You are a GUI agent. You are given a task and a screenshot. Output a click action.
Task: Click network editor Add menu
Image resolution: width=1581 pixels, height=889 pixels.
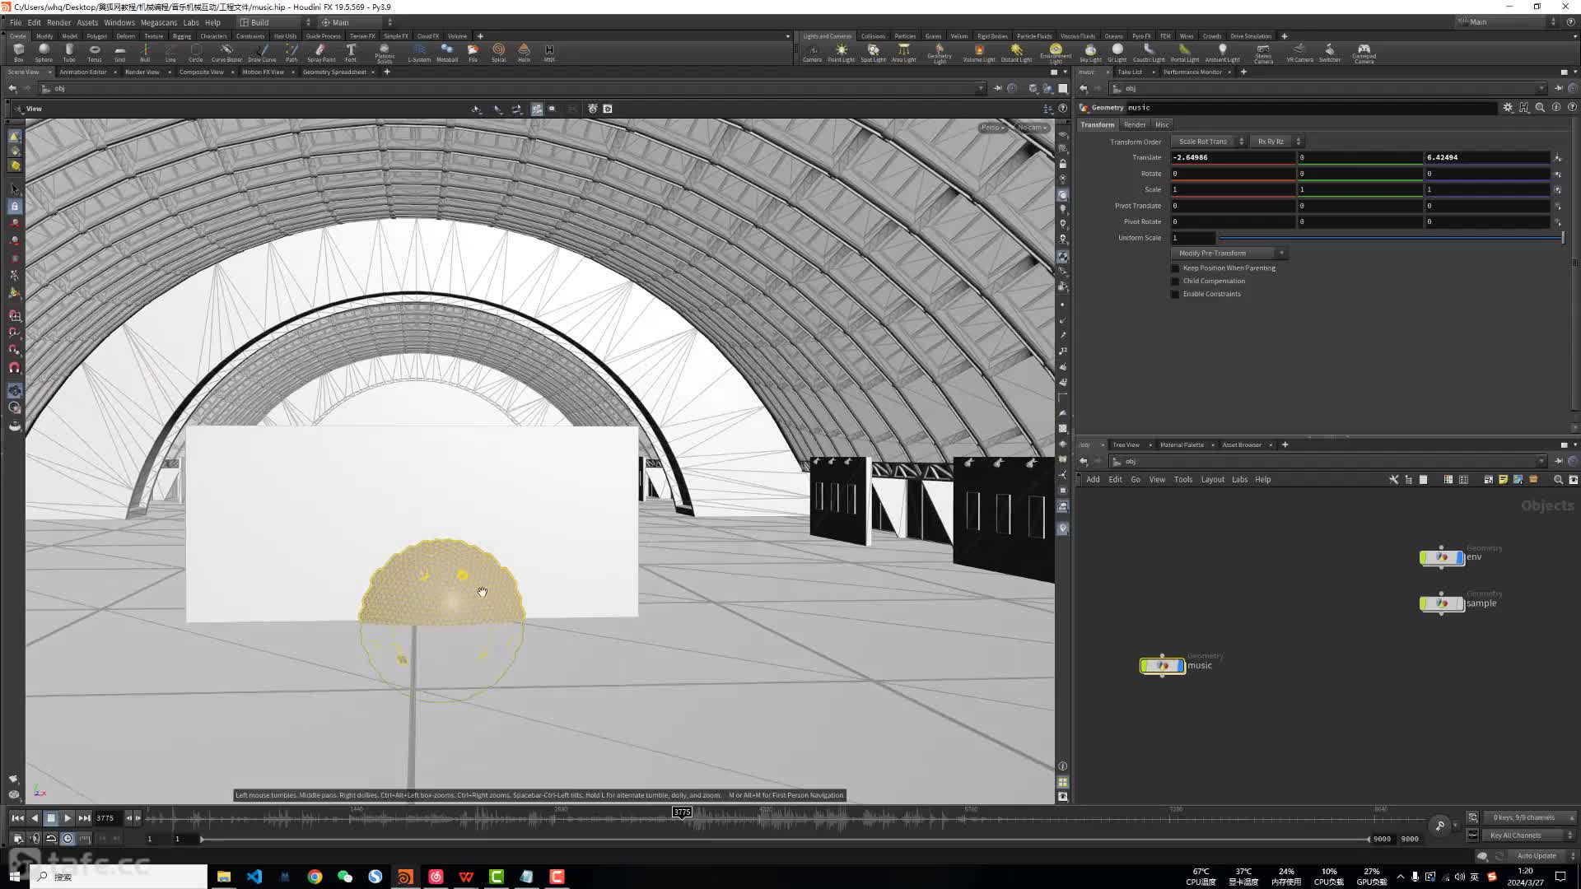(1093, 480)
